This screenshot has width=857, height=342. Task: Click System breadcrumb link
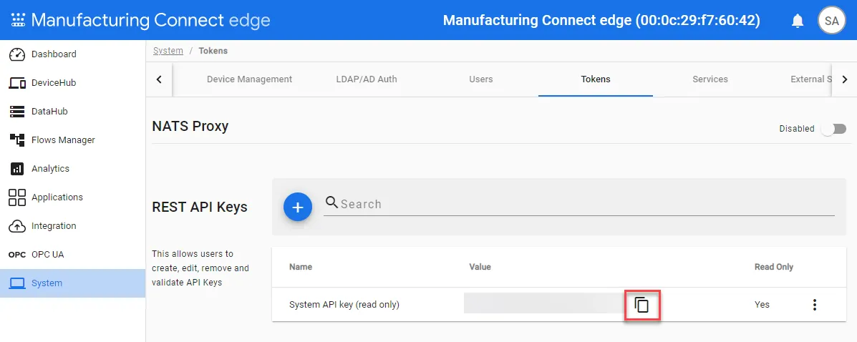coord(168,51)
